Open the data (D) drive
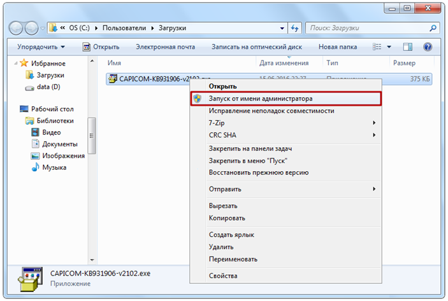This screenshot has width=448, height=301. (x=47, y=87)
